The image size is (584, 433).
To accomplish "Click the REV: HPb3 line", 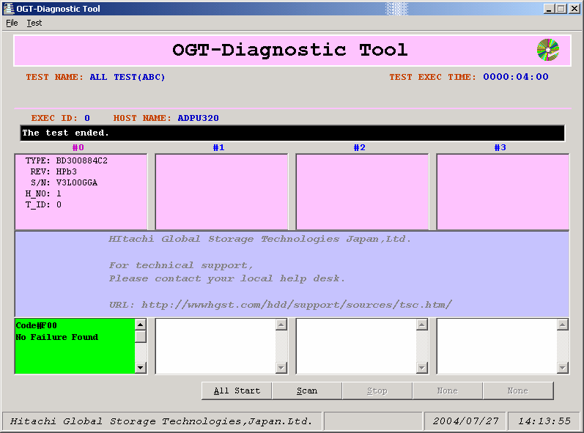I will pyautogui.click(x=53, y=171).
